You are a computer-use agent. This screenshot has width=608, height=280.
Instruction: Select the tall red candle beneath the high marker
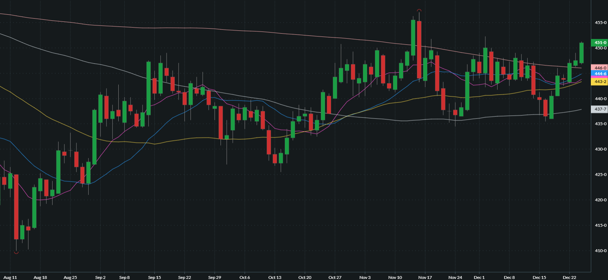pos(419,50)
